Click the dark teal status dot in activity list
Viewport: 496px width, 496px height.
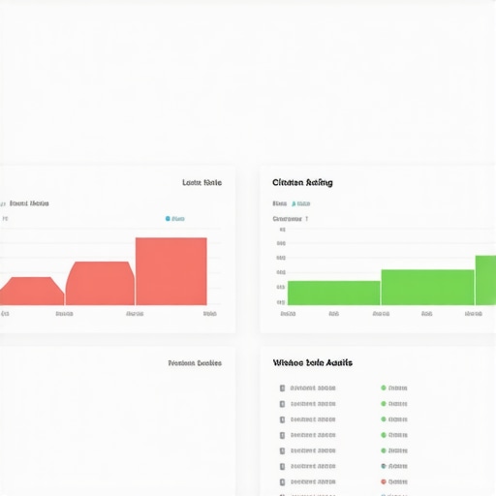tap(384, 466)
